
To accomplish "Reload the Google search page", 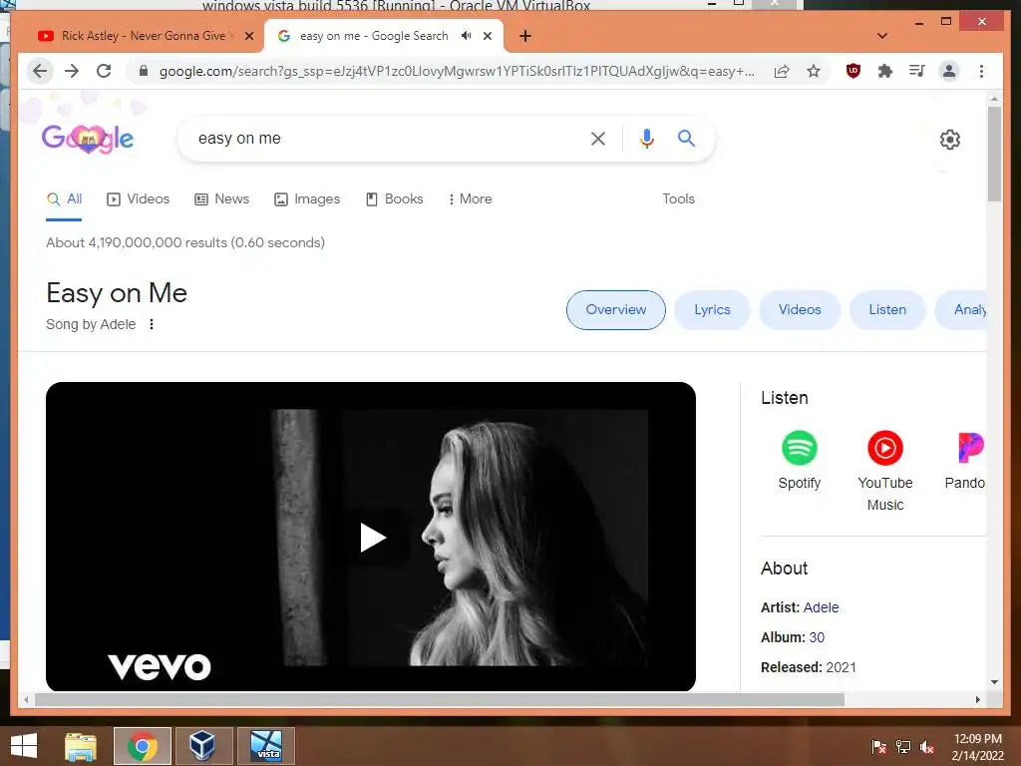I will (104, 71).
